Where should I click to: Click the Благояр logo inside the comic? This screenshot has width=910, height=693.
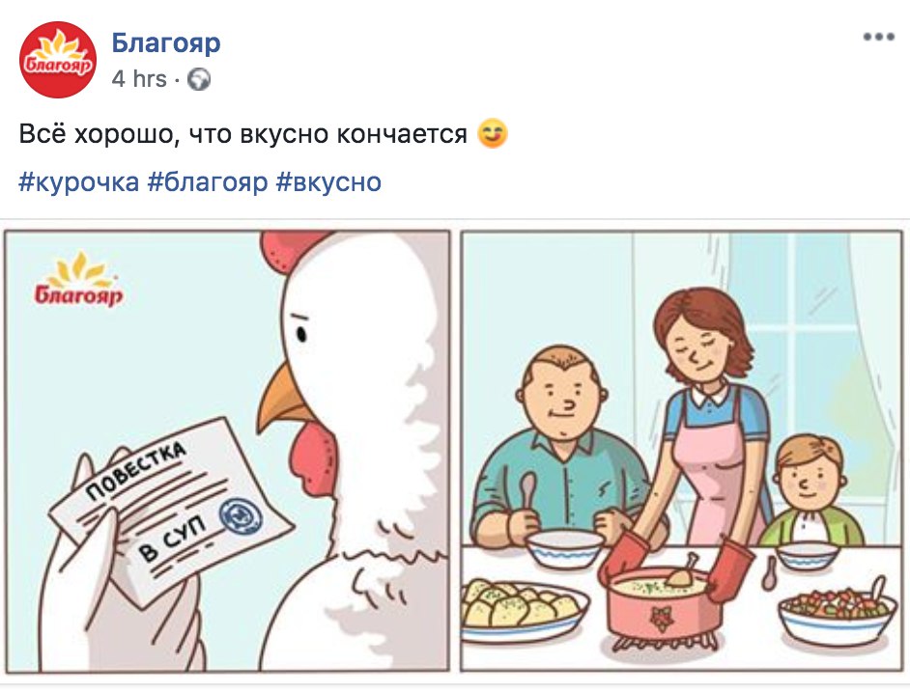click(78, 279)
